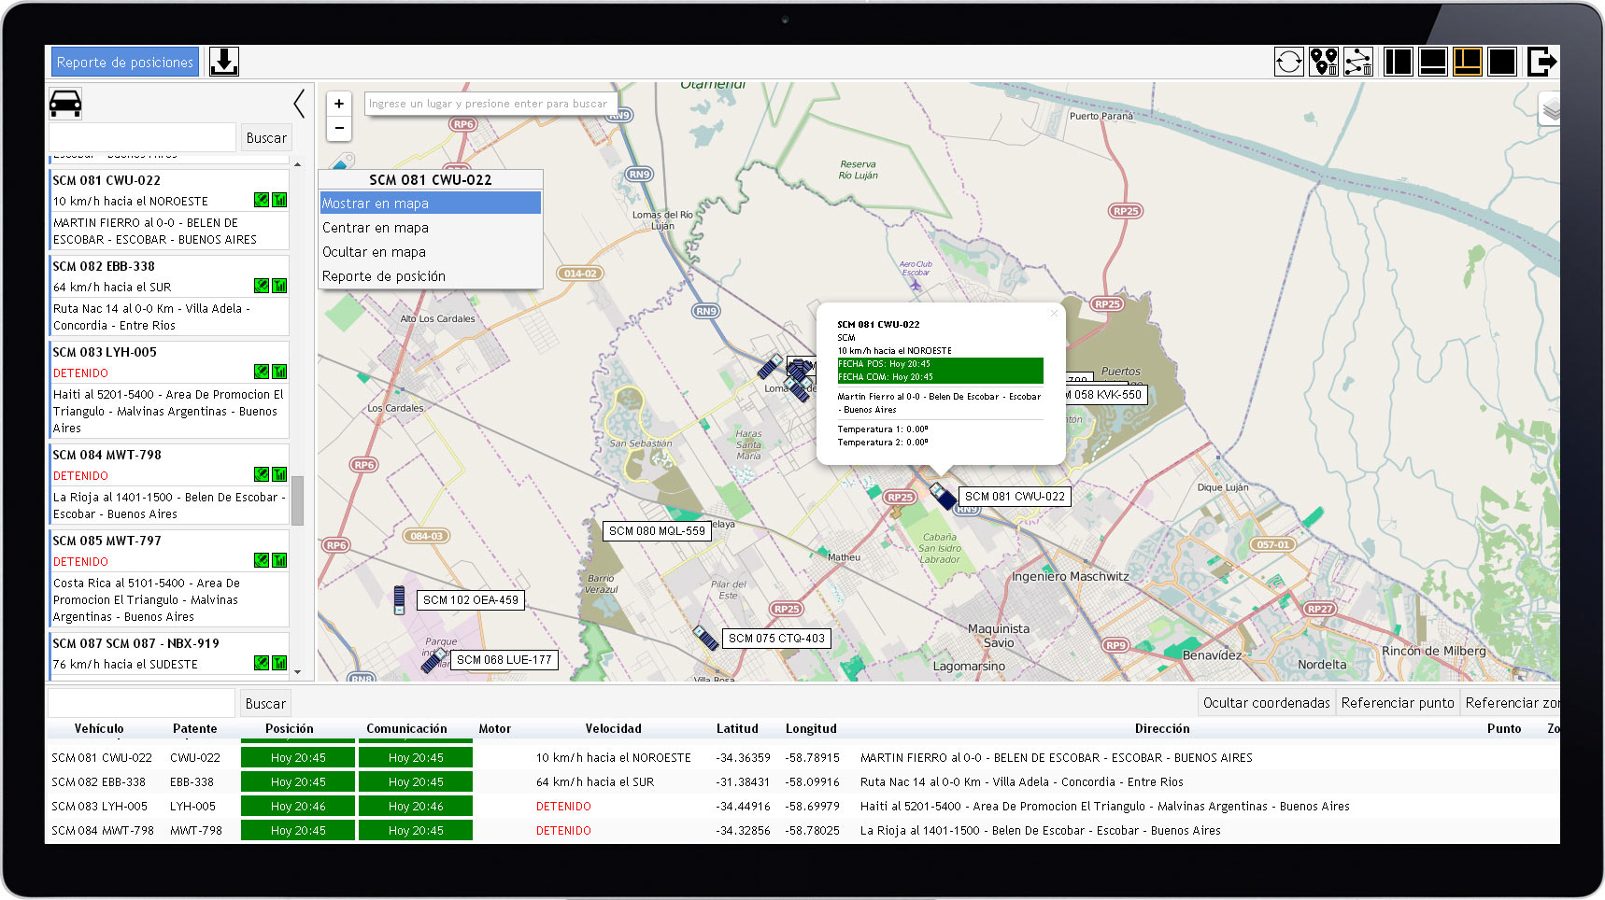Select SCM 082 EBB-338 card in side list
Screen dimensions: 1605x900
coord(168,295)
